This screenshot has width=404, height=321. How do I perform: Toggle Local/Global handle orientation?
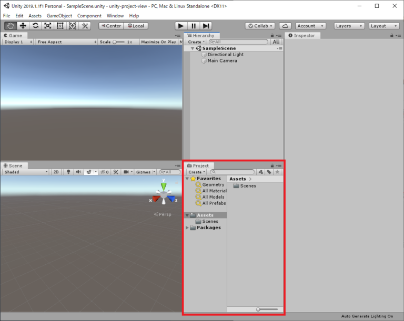point(136,26)
